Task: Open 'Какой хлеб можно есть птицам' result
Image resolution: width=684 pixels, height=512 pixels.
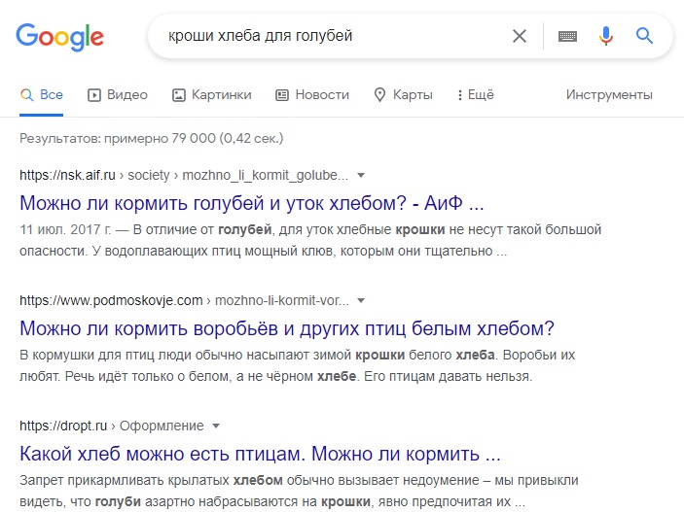Action: (x=260, y=454)
